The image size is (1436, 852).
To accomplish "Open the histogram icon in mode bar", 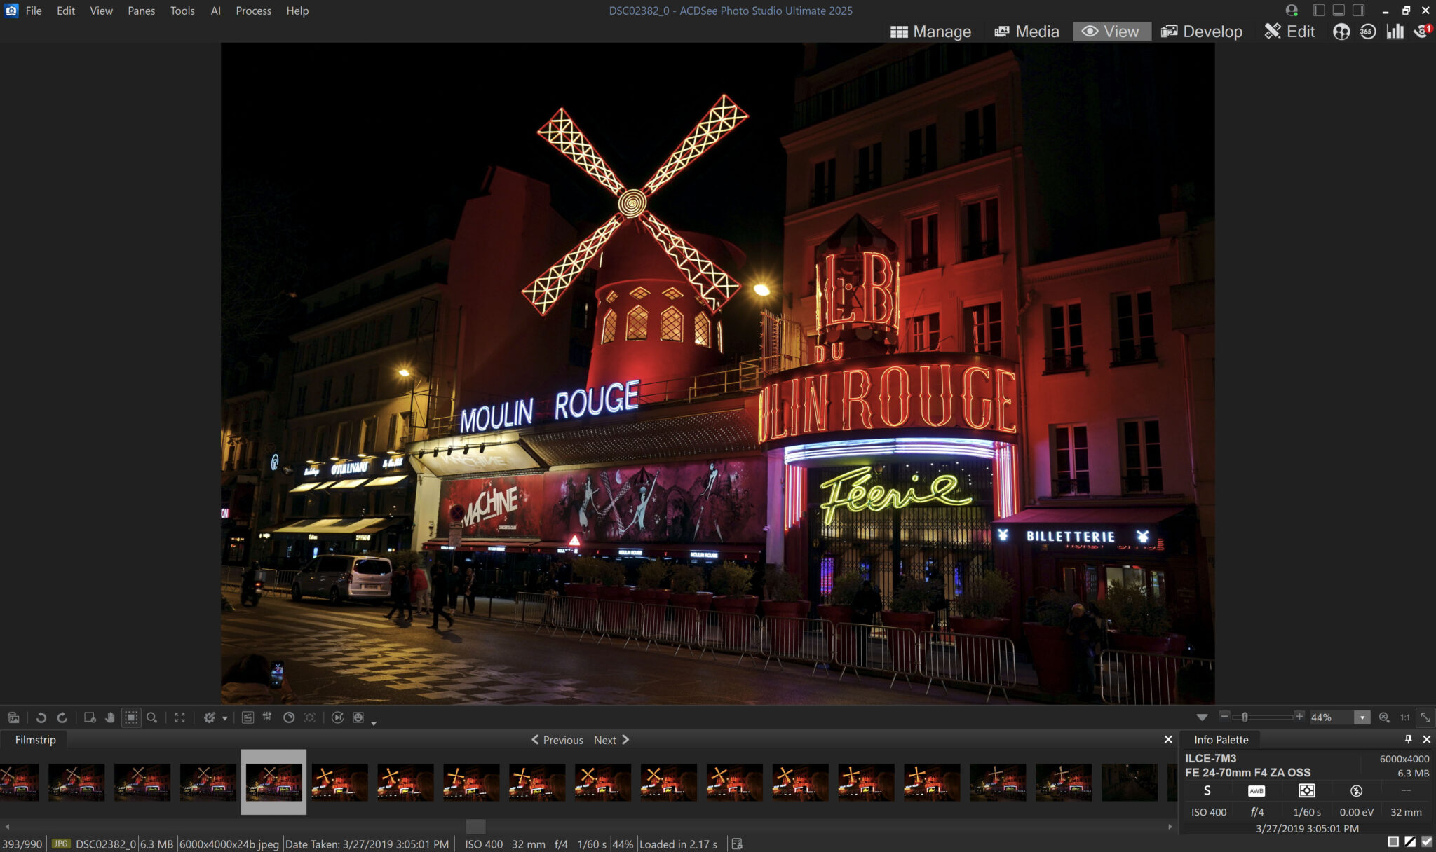I will click(x=1395, y=32).
